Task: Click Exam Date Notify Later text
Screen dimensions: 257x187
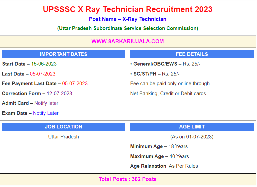Action: [46, 113]
